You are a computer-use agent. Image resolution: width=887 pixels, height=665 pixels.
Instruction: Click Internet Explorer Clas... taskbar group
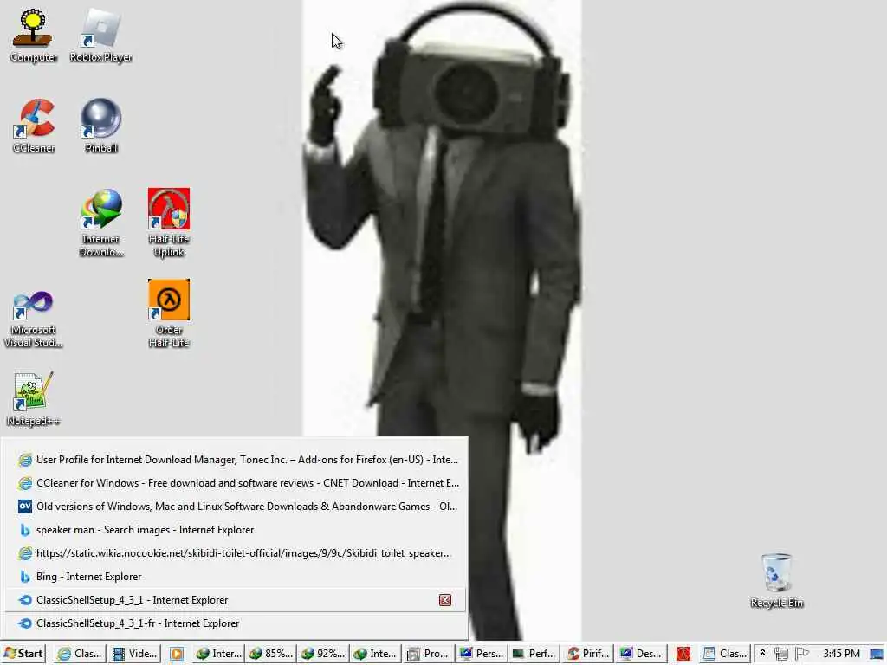80,654
